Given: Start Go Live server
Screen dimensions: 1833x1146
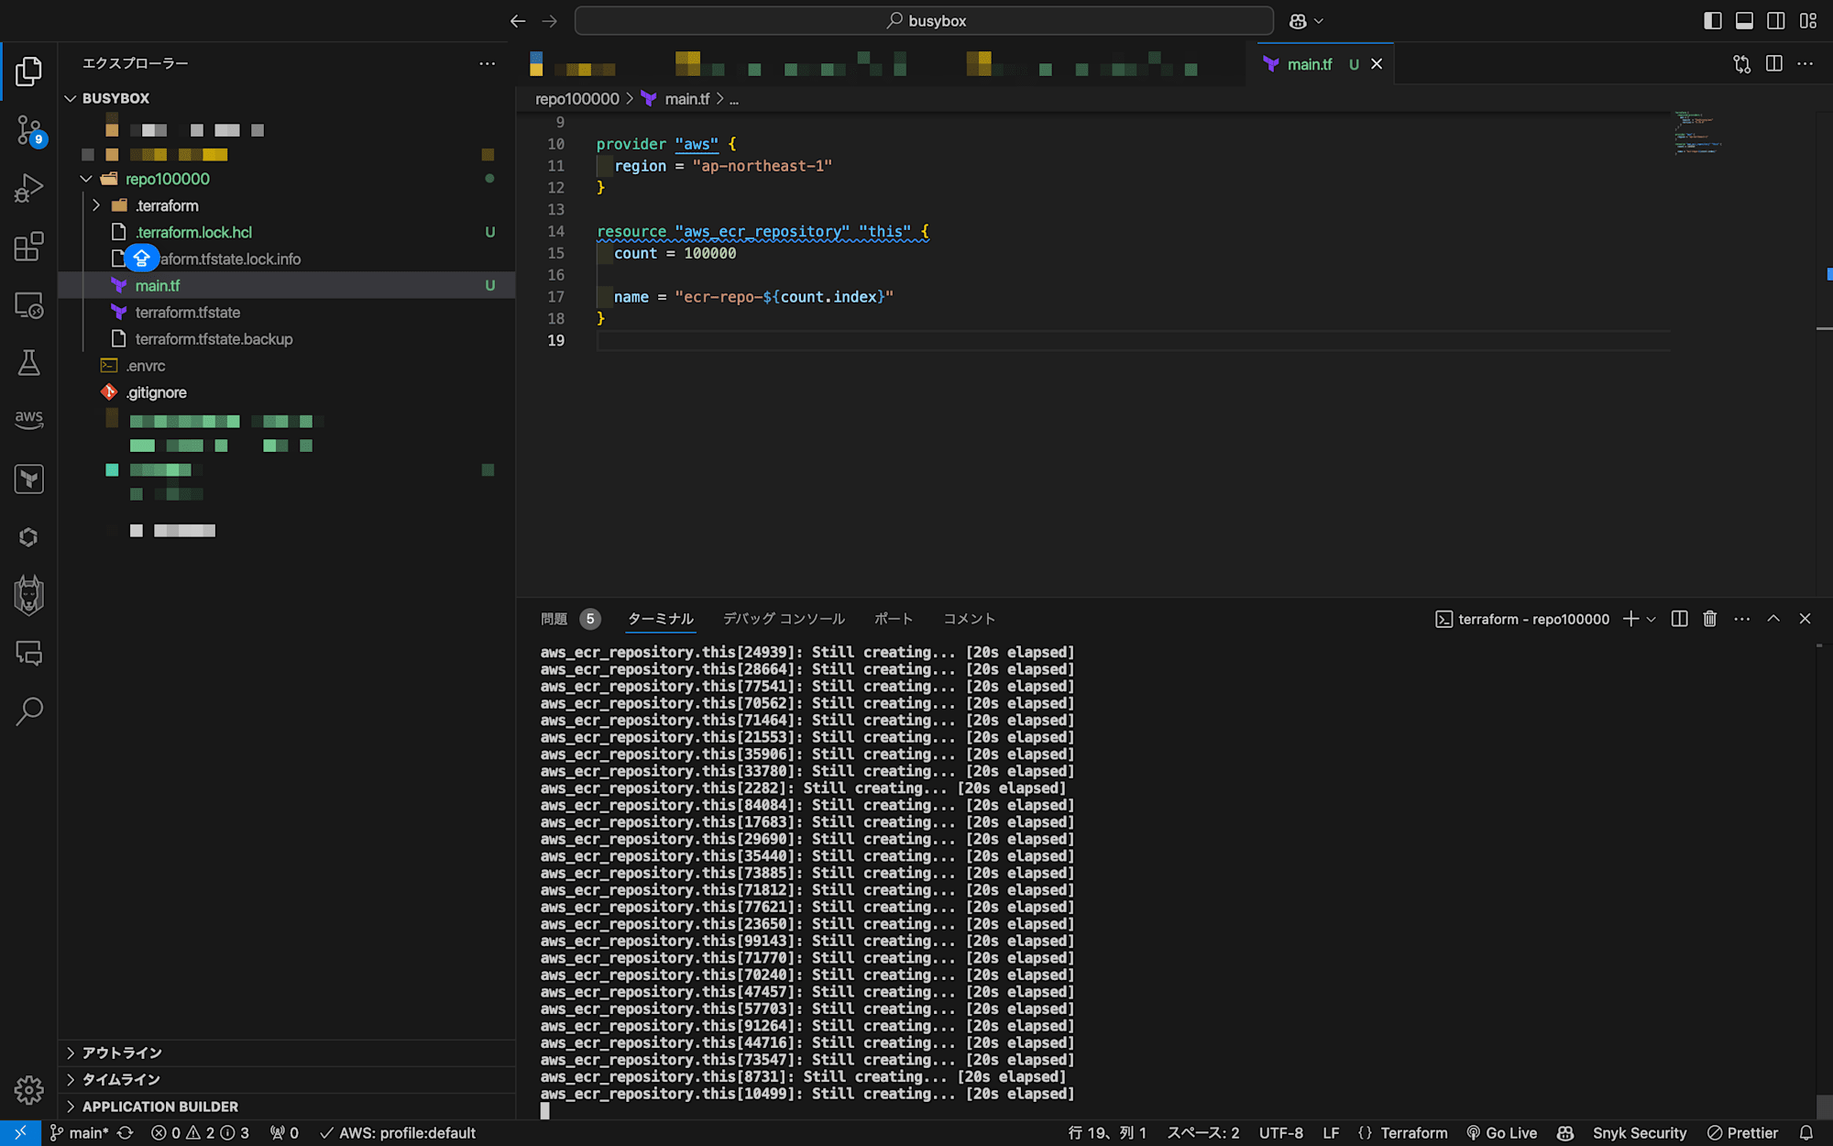Looking at the screenshot, I should pos(1501,1133).
